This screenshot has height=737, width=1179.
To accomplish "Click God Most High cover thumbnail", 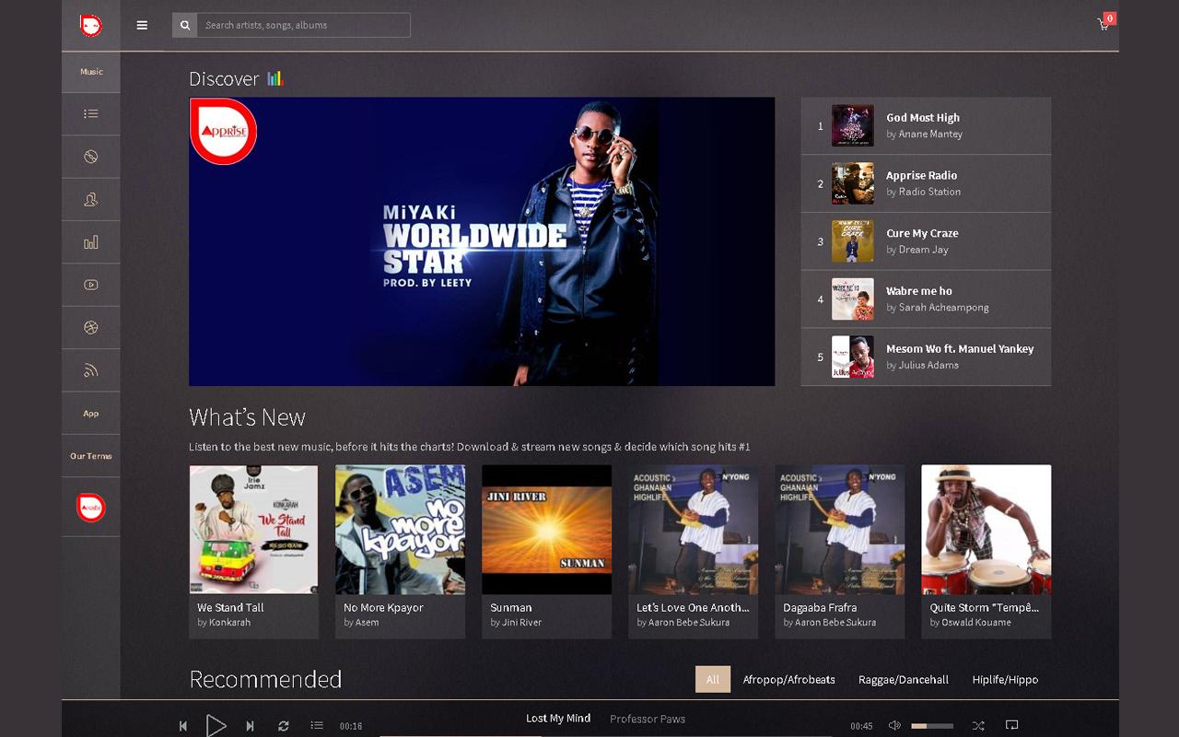I will [x=853, y=125].
